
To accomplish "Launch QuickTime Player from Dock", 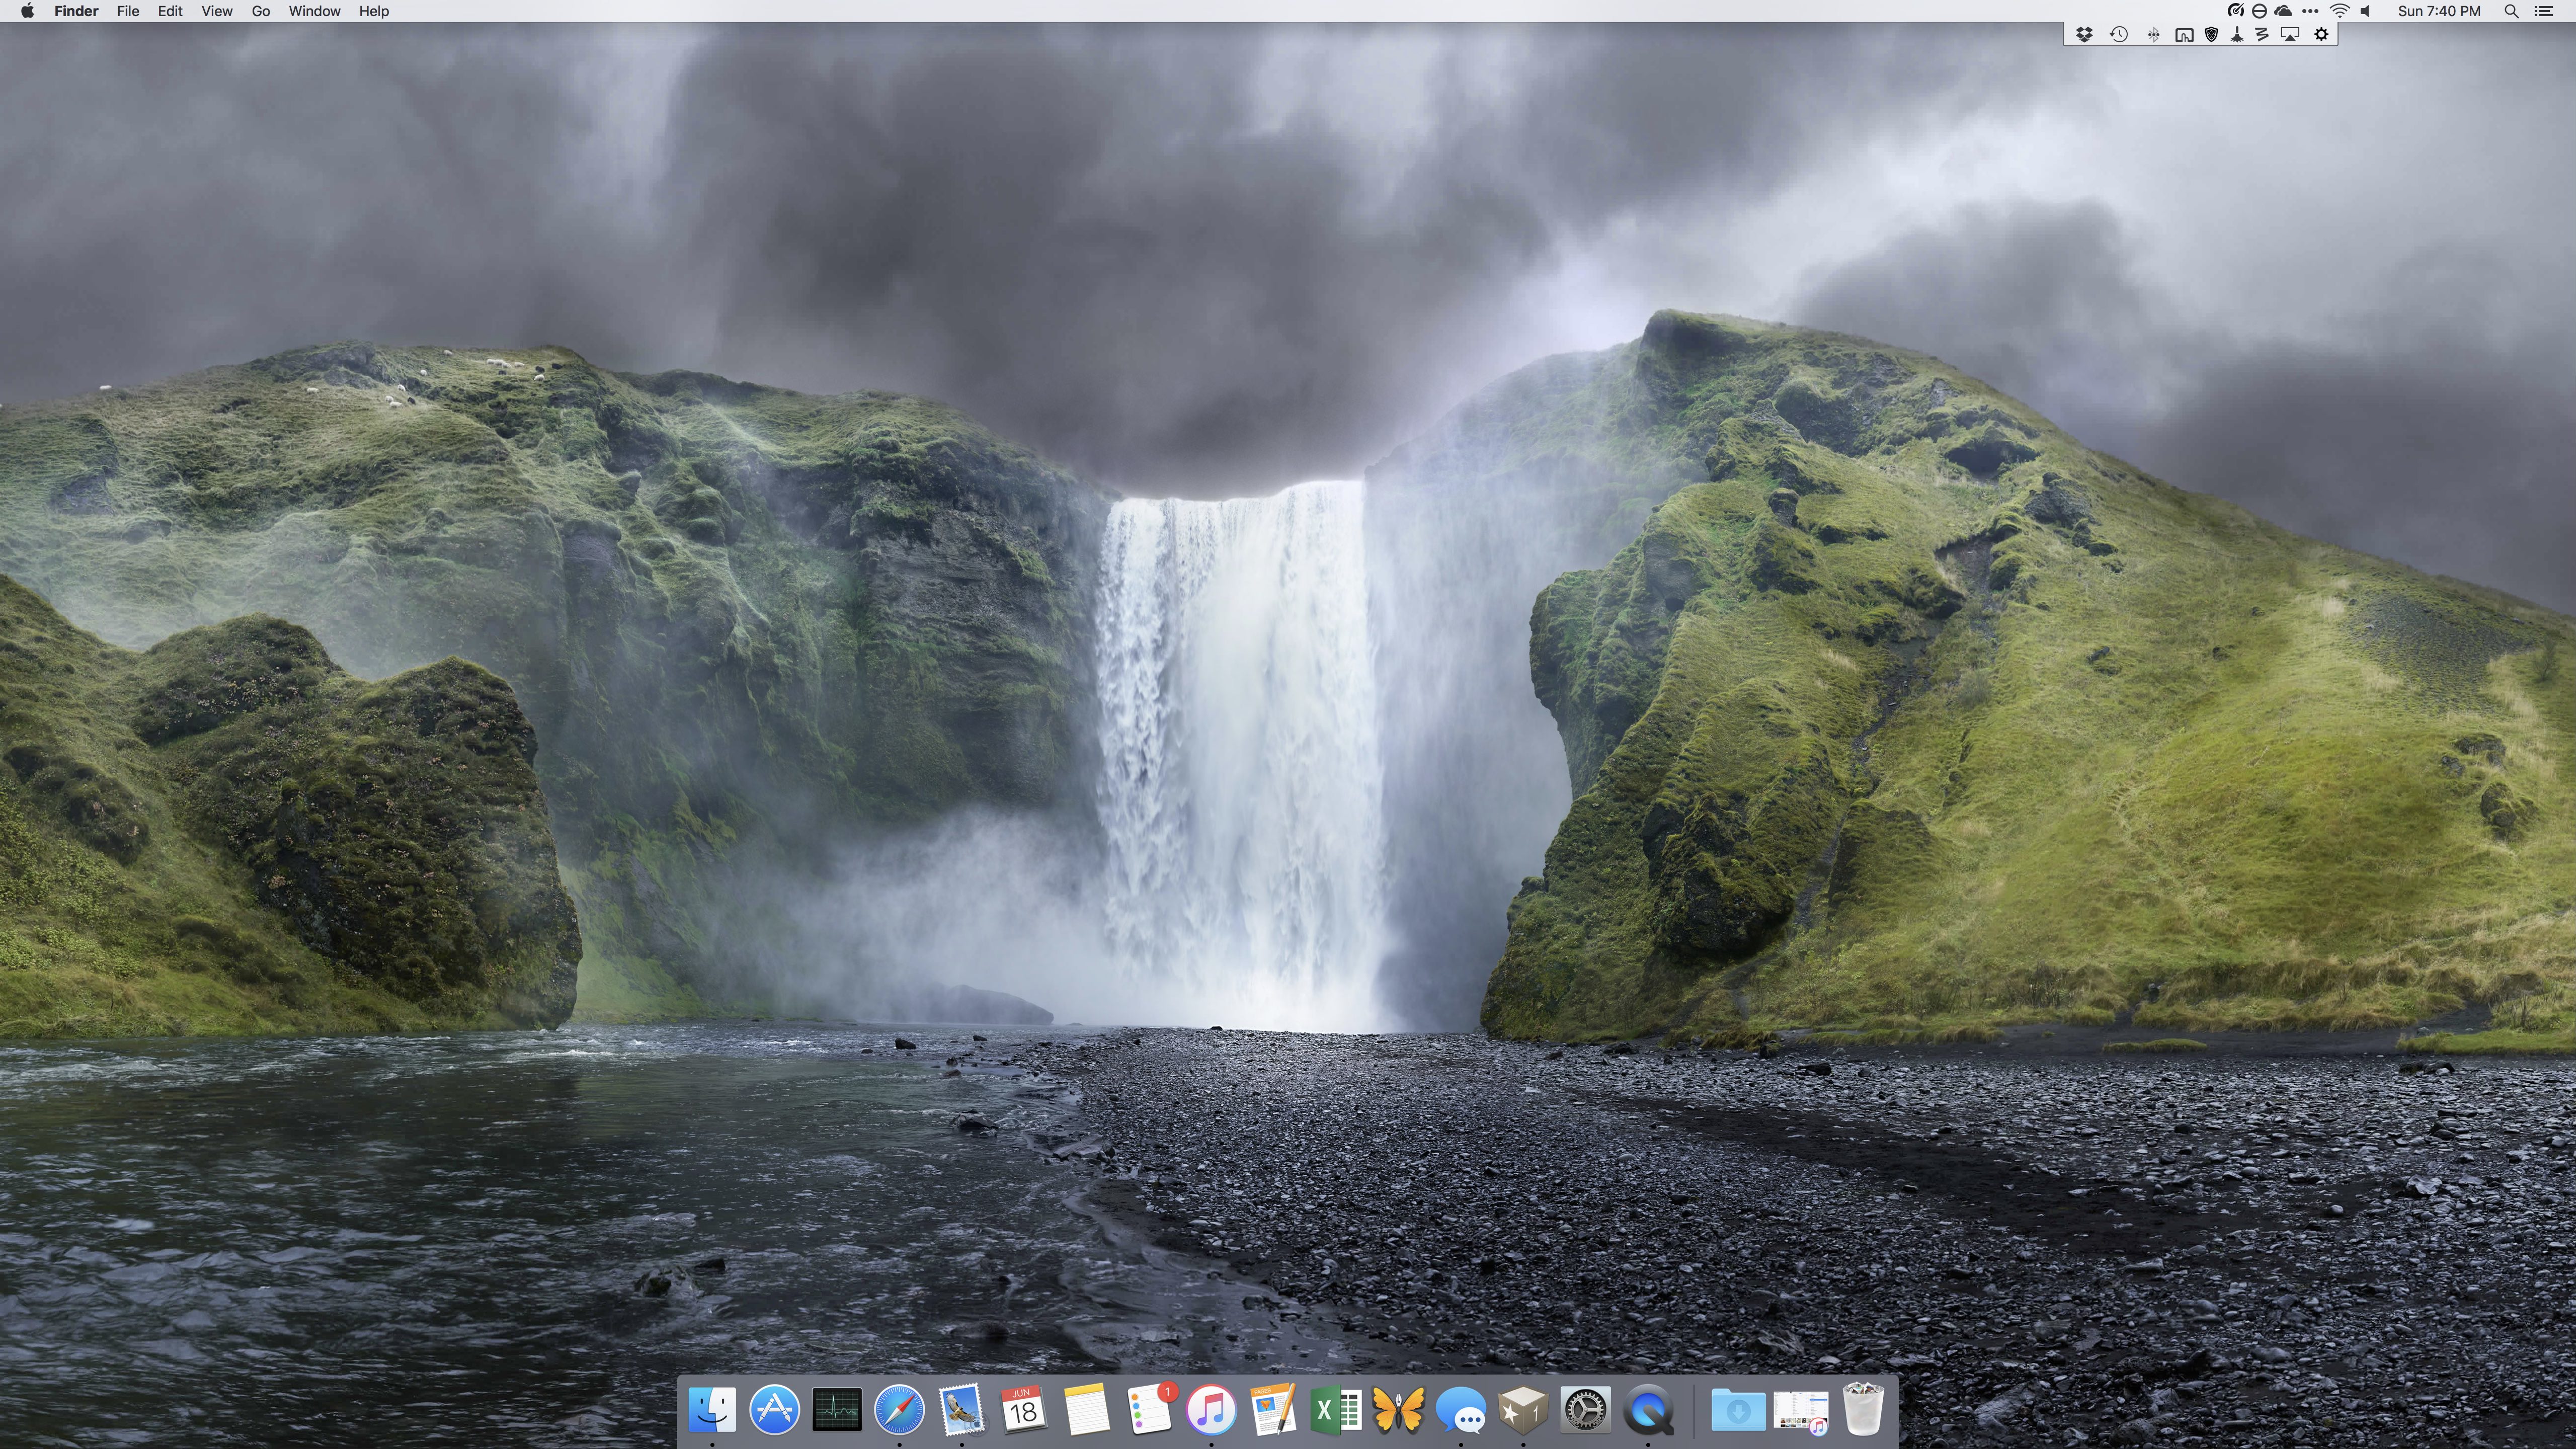I will [1648, 1410].
